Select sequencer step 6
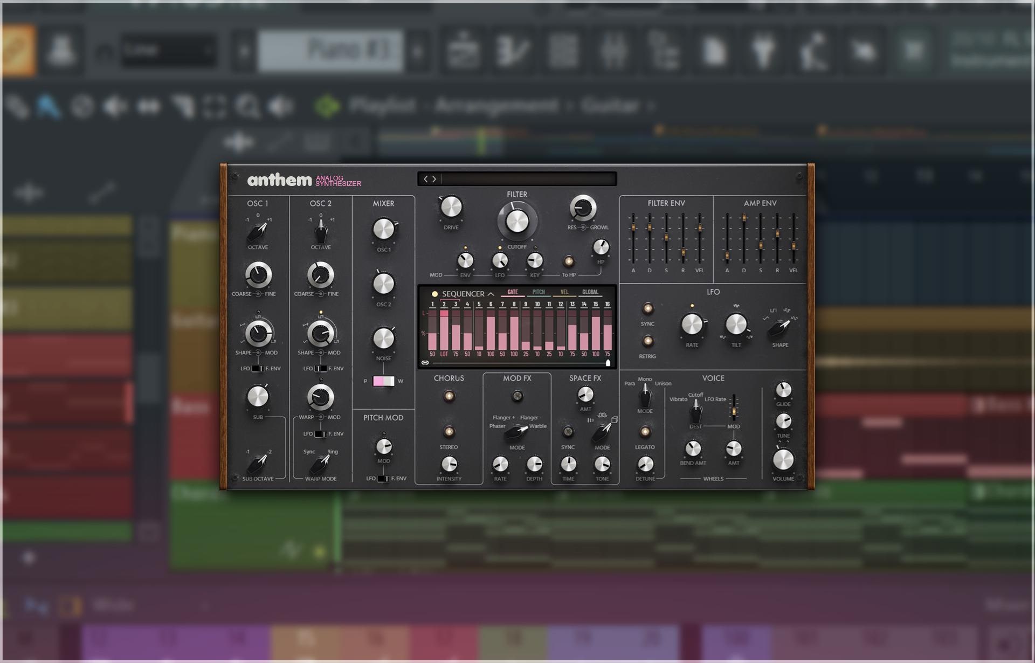Viewport: 1035px width, 663px height. pyautogui.click(x=491, y=305)
